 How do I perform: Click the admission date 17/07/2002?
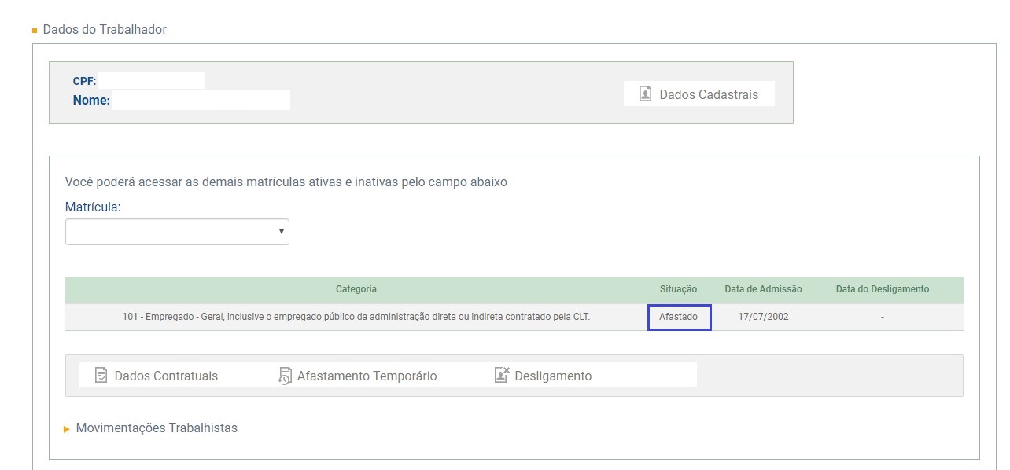[x=763, y=318]
